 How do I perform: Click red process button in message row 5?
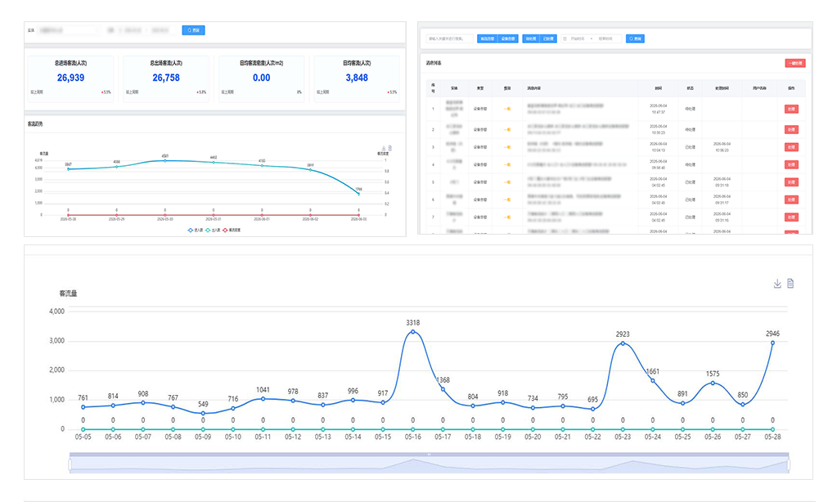click(x=791, y=182)
